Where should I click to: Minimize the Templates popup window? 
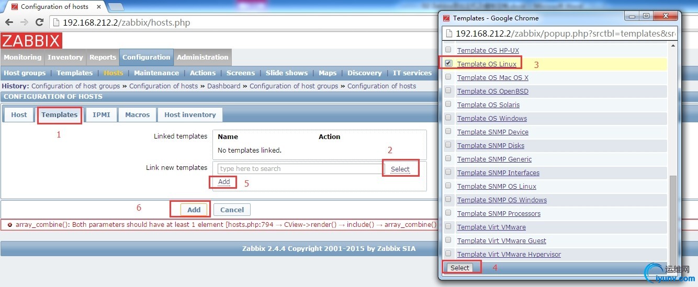[632, 16]
